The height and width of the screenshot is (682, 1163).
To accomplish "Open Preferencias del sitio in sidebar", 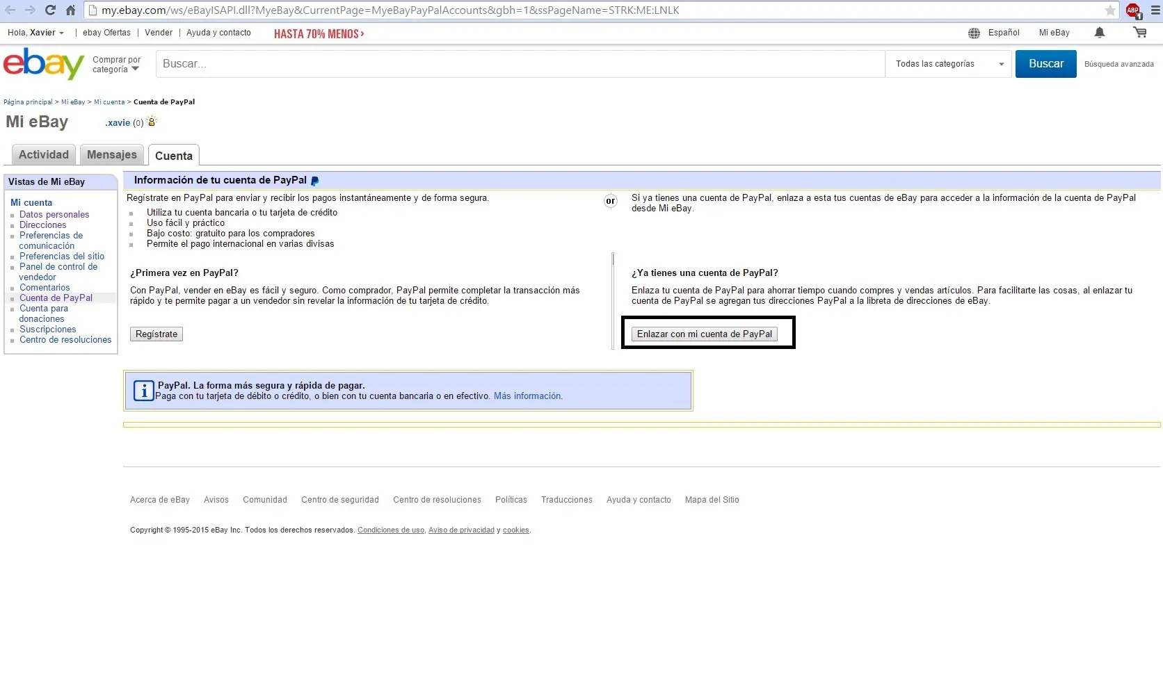I will (x=62, y=257).
